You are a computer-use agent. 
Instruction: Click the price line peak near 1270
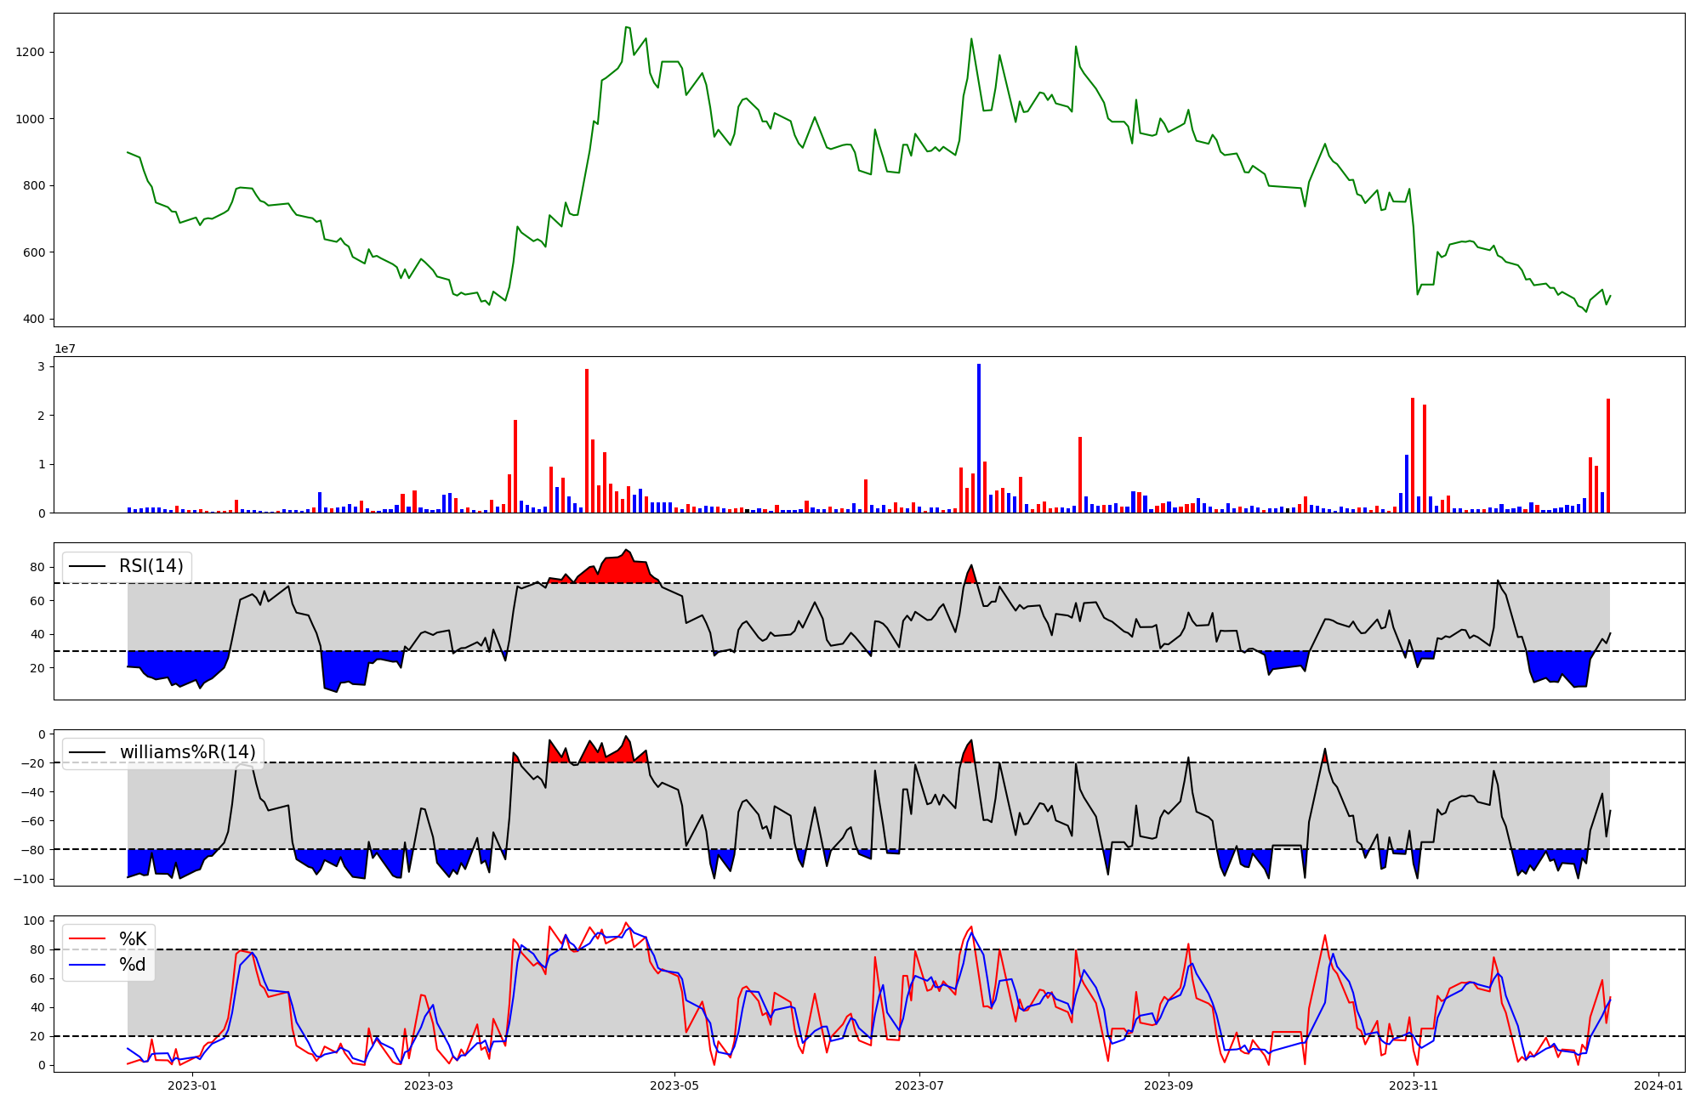(x=627, y=27)
